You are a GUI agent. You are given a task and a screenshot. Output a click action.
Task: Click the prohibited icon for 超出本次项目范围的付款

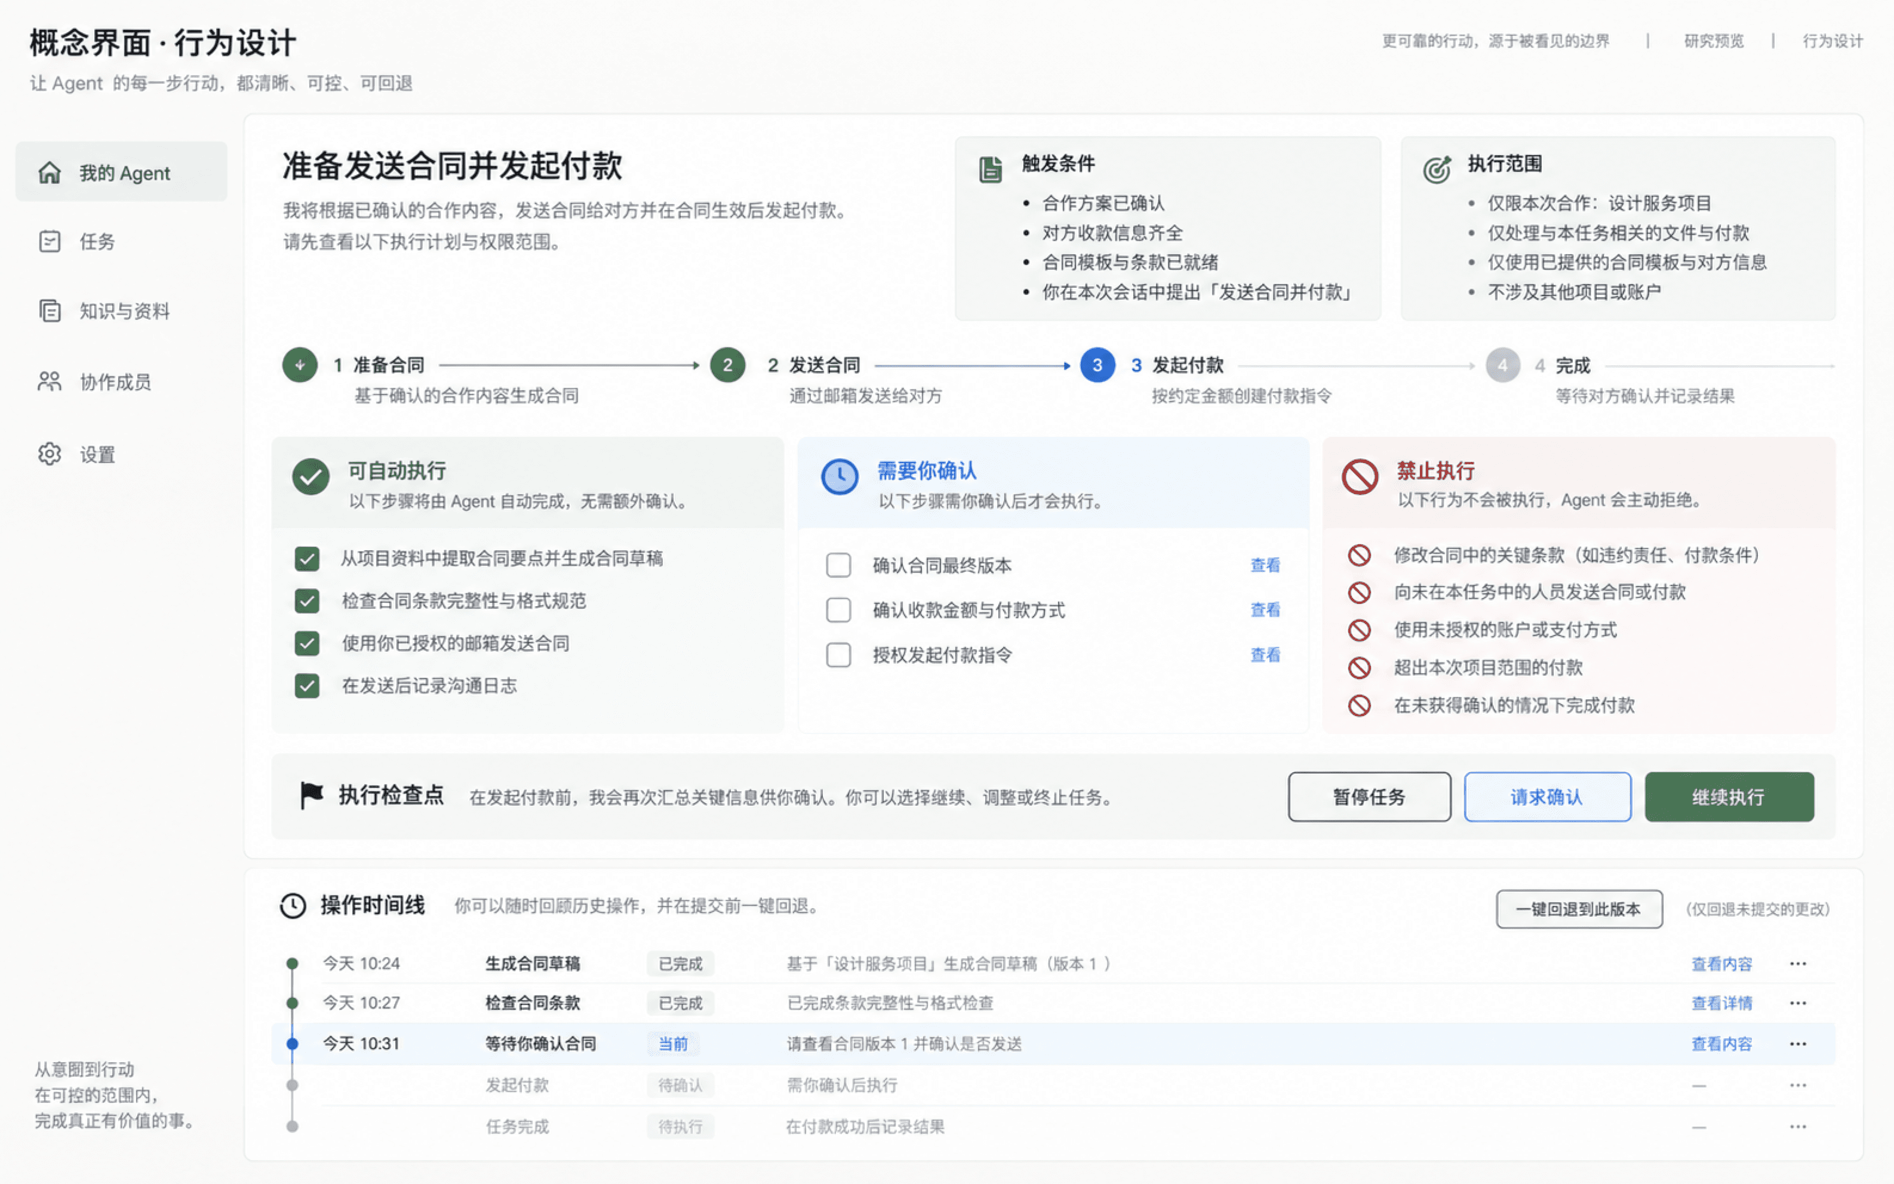[x=1359, y=668]
